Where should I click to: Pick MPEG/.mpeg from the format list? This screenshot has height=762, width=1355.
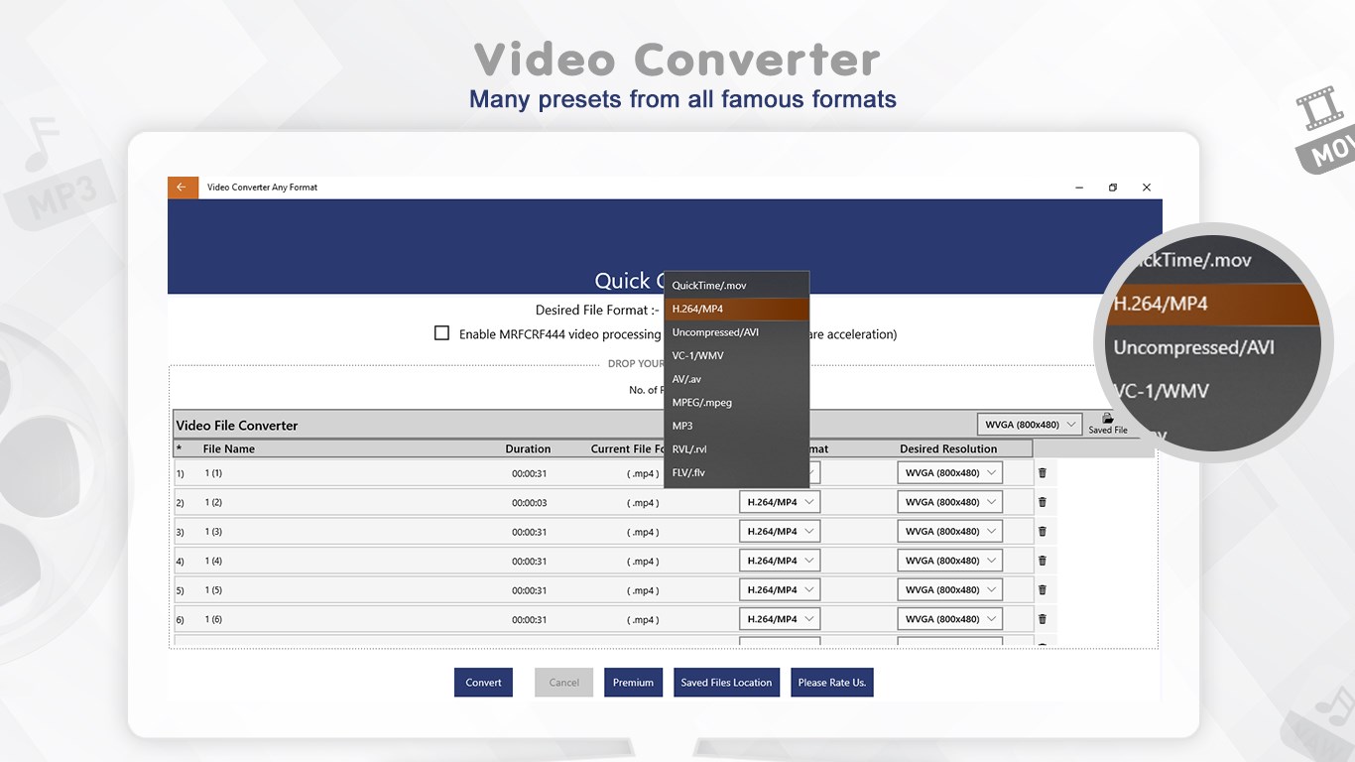(737, 403)
